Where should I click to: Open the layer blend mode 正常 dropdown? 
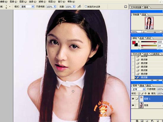tap(138, 89)
